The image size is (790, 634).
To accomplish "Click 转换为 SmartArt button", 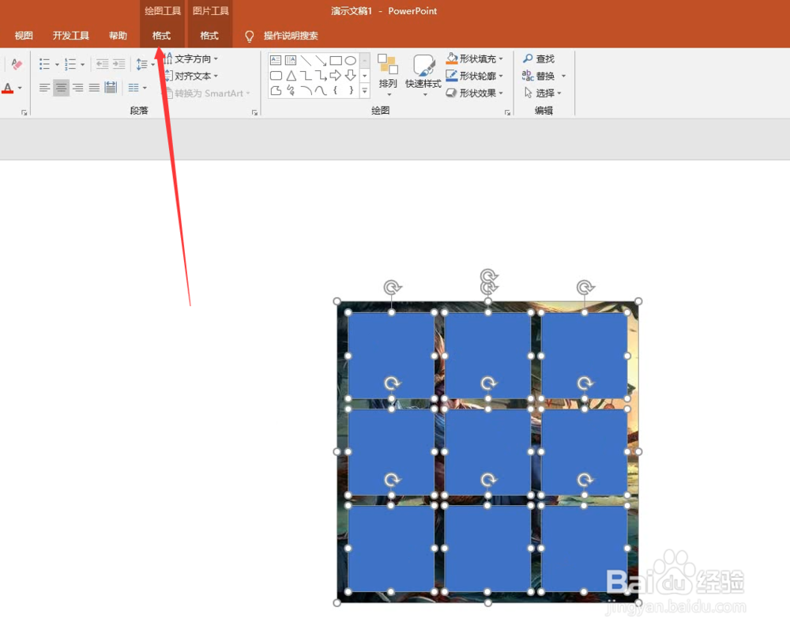I will tap(208, 93).
